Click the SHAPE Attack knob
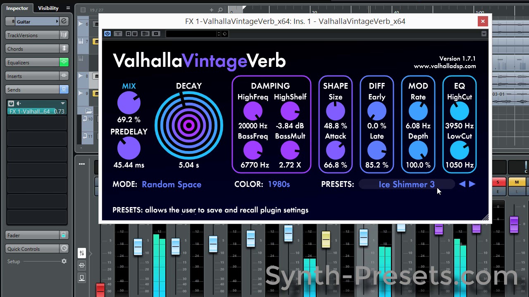529x297 pixels. point(336,151)
